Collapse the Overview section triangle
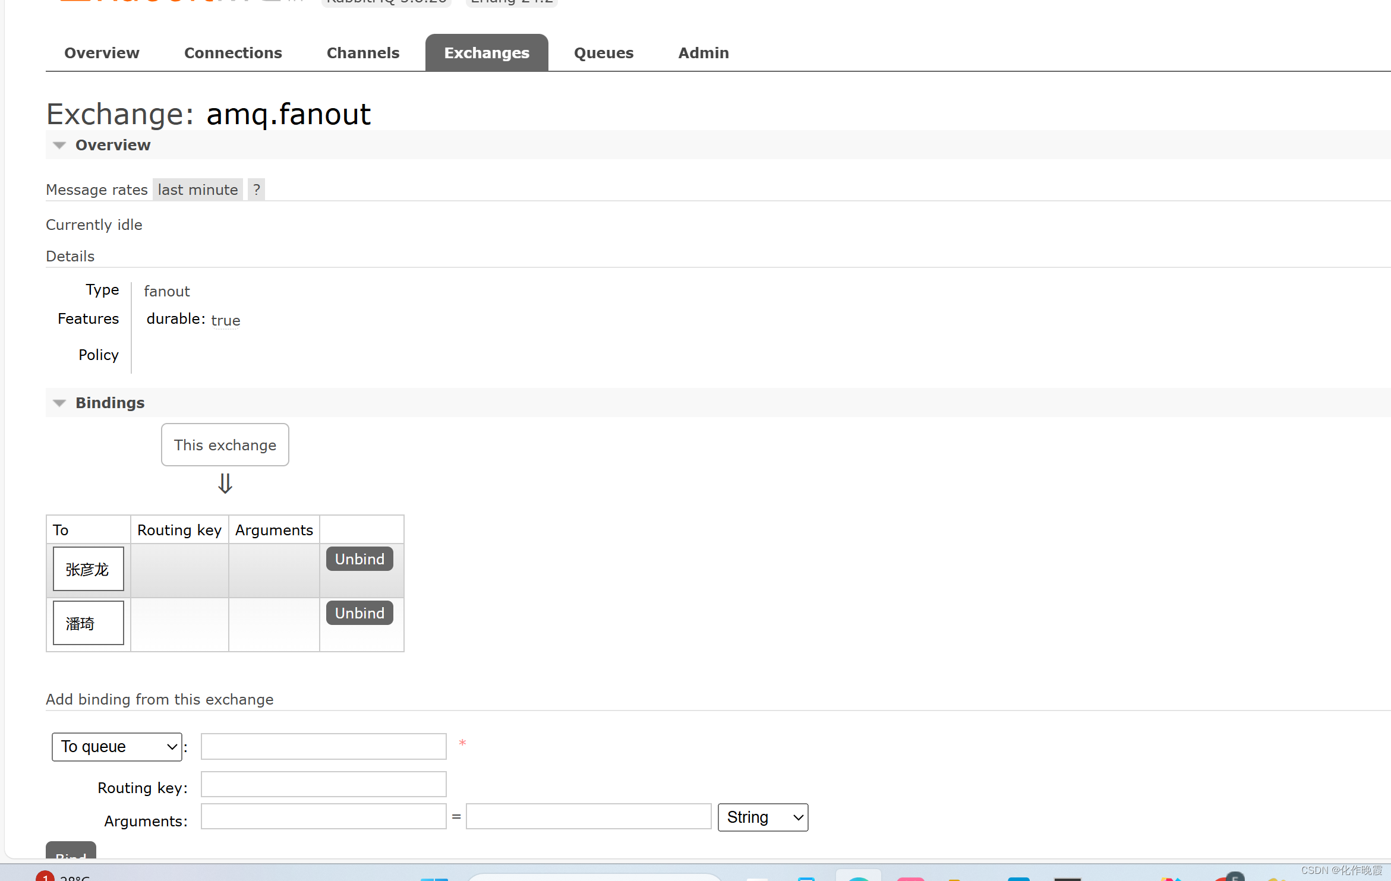Viewport: 1391px width, 881px height. click(x=59, y=145)
